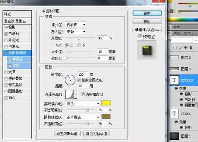This screenshot has height=142, width=198.
Task: Select 混合选项:默认 in the style list
Action: 16,21
